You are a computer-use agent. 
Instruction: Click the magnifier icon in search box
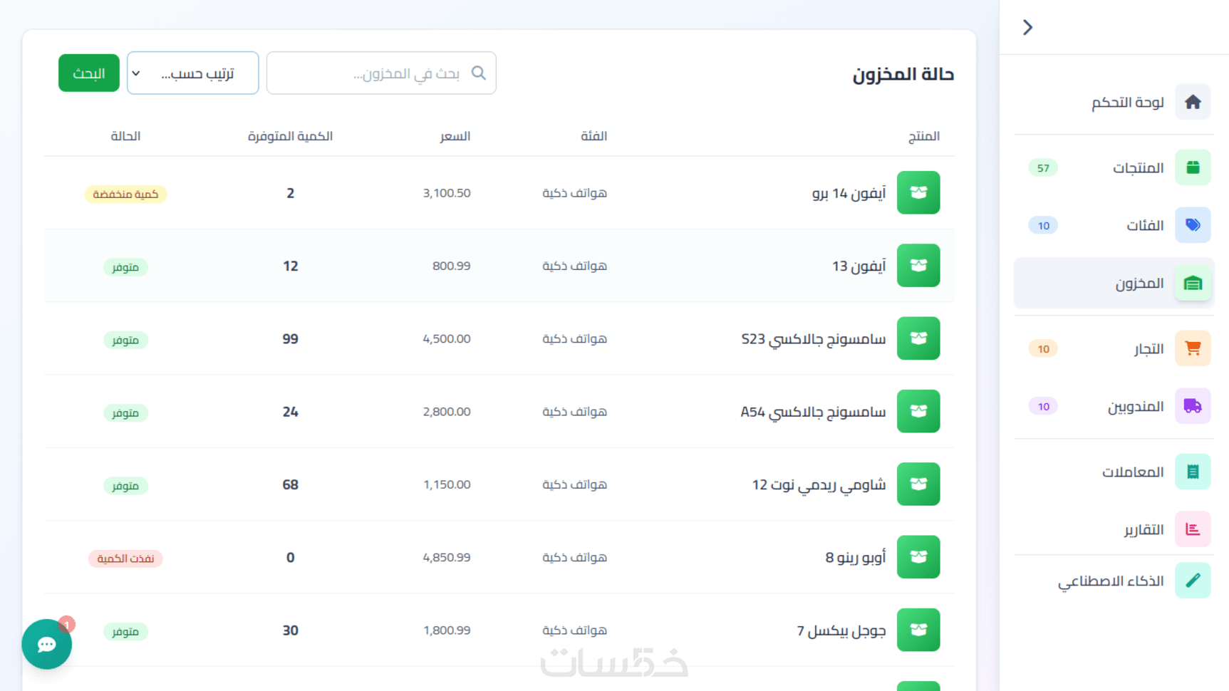click(479, 73)
